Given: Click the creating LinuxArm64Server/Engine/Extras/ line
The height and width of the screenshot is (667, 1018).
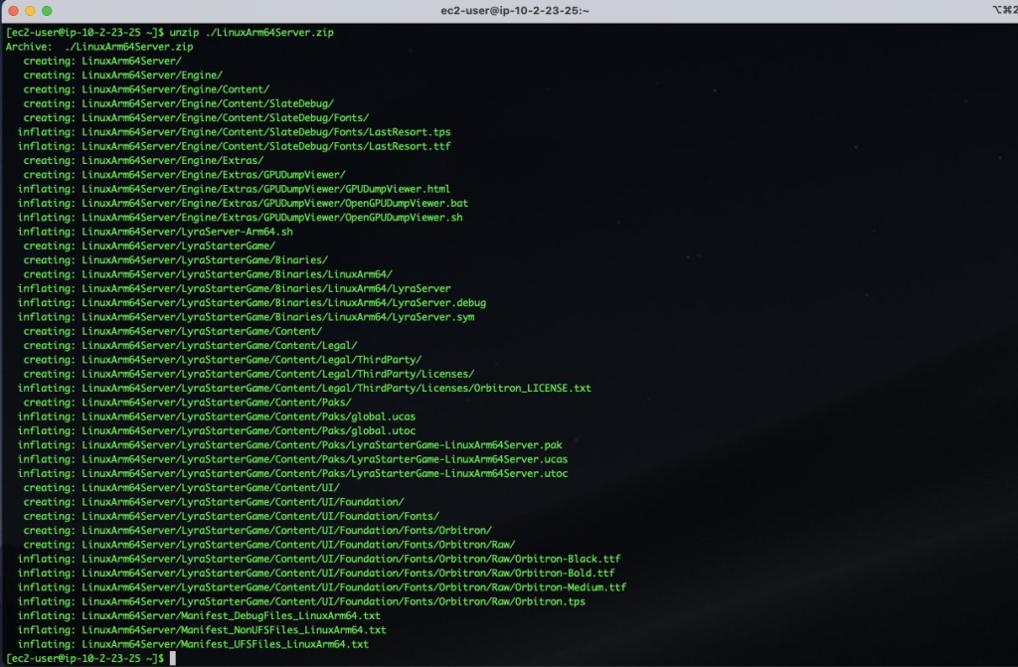Looking at the screenshot, I should (143, 161).
